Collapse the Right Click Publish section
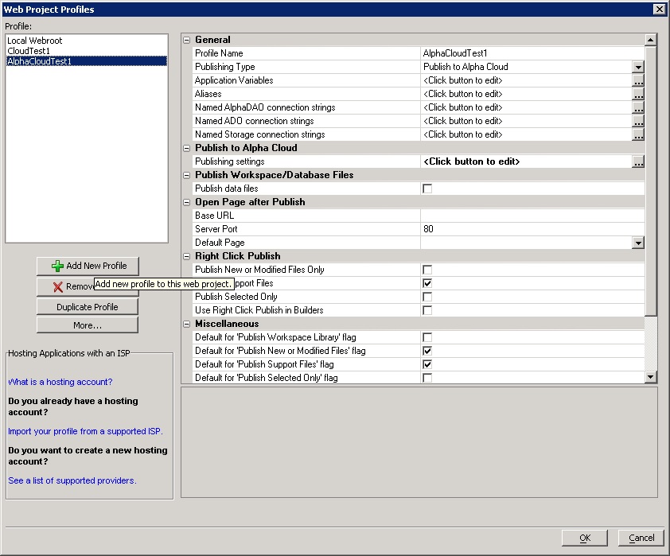670x556 pixels. [x=187, y=256]
